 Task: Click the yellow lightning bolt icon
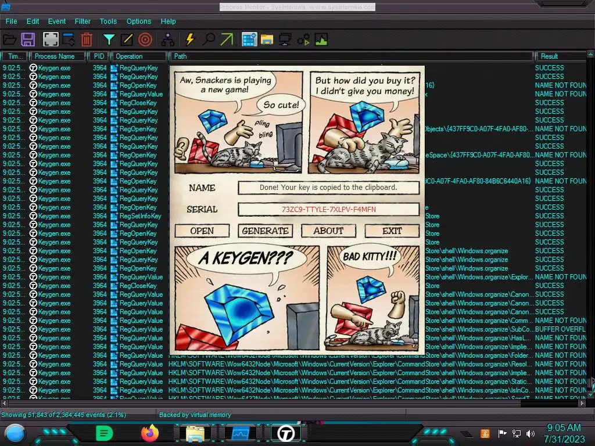[x=190, y=39]
